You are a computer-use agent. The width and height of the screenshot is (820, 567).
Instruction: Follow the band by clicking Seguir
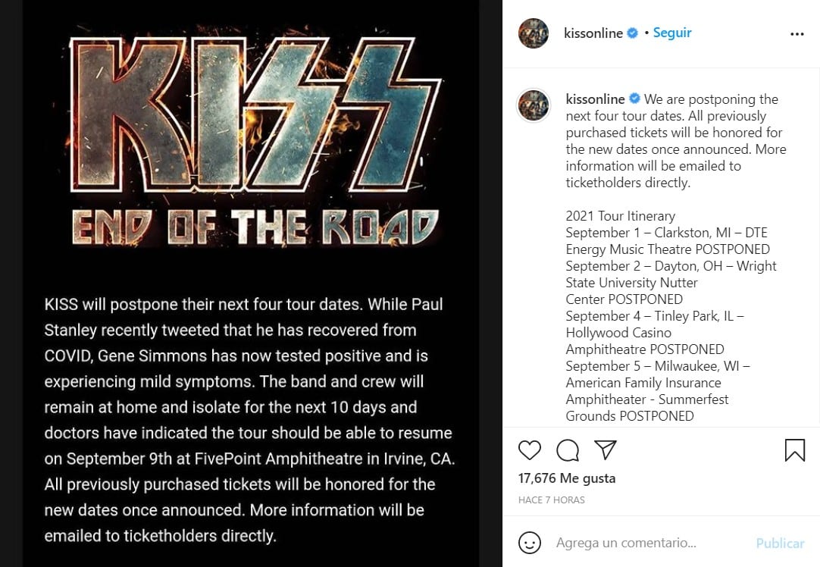(672, 33)
